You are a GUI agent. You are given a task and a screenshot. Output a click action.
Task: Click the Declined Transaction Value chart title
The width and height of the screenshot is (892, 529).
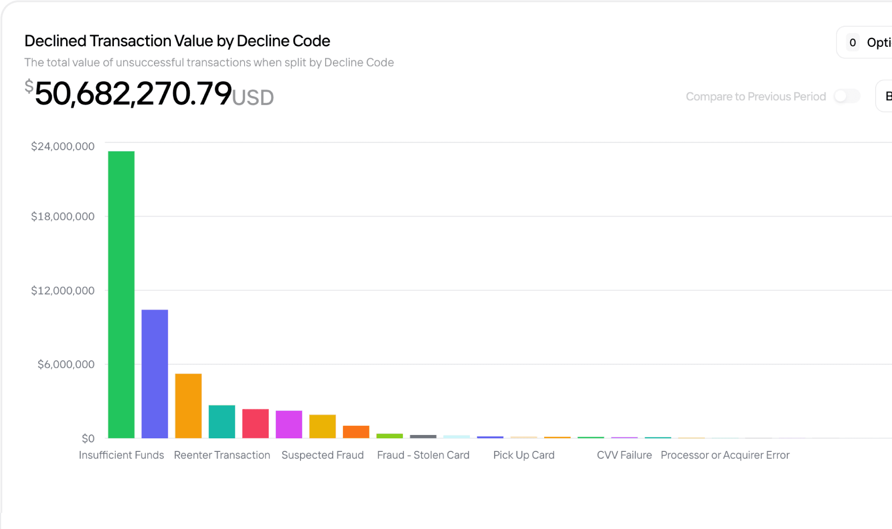(x=177, y=41)
